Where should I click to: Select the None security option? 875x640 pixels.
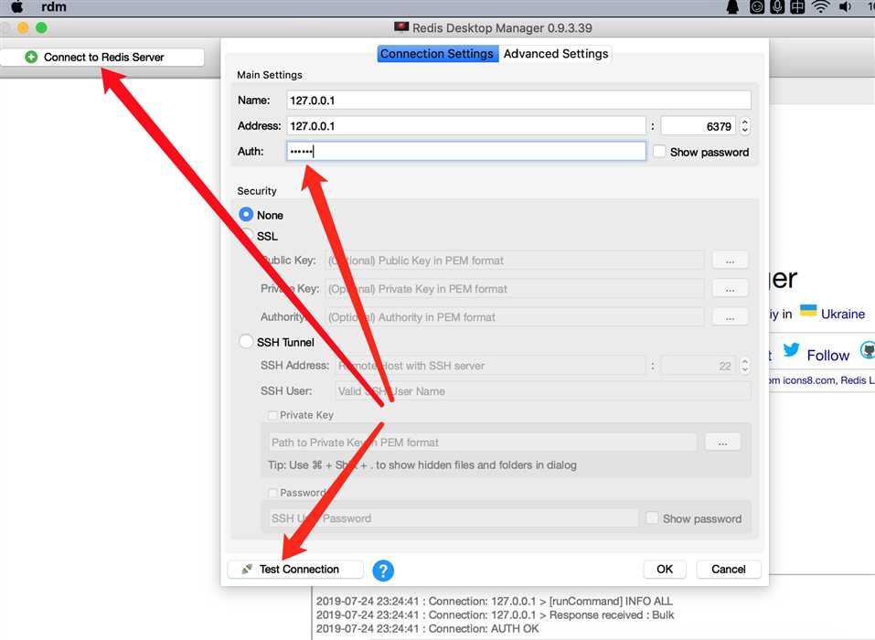(x=246, y=214)
